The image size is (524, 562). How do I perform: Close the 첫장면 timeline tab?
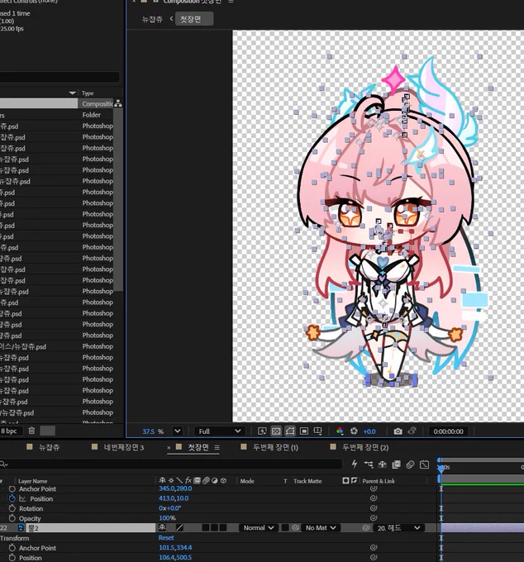pyautogui.click(x=169, y=448)
